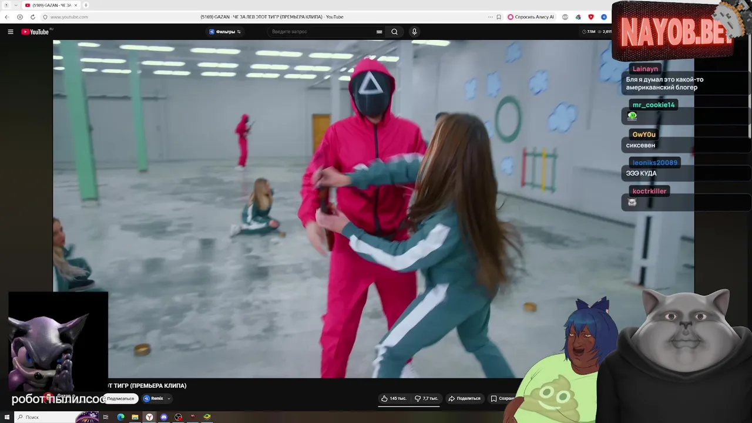Open the YouTube hamburger guide menu
752x423 pixels.
tap(11, 32)
